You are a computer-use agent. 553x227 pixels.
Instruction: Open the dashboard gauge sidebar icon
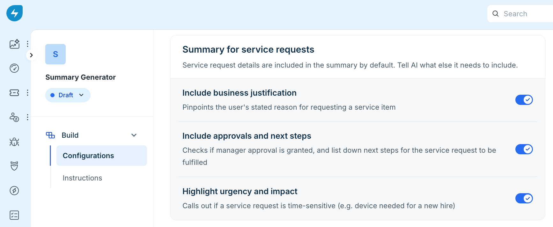coord(14,68)
